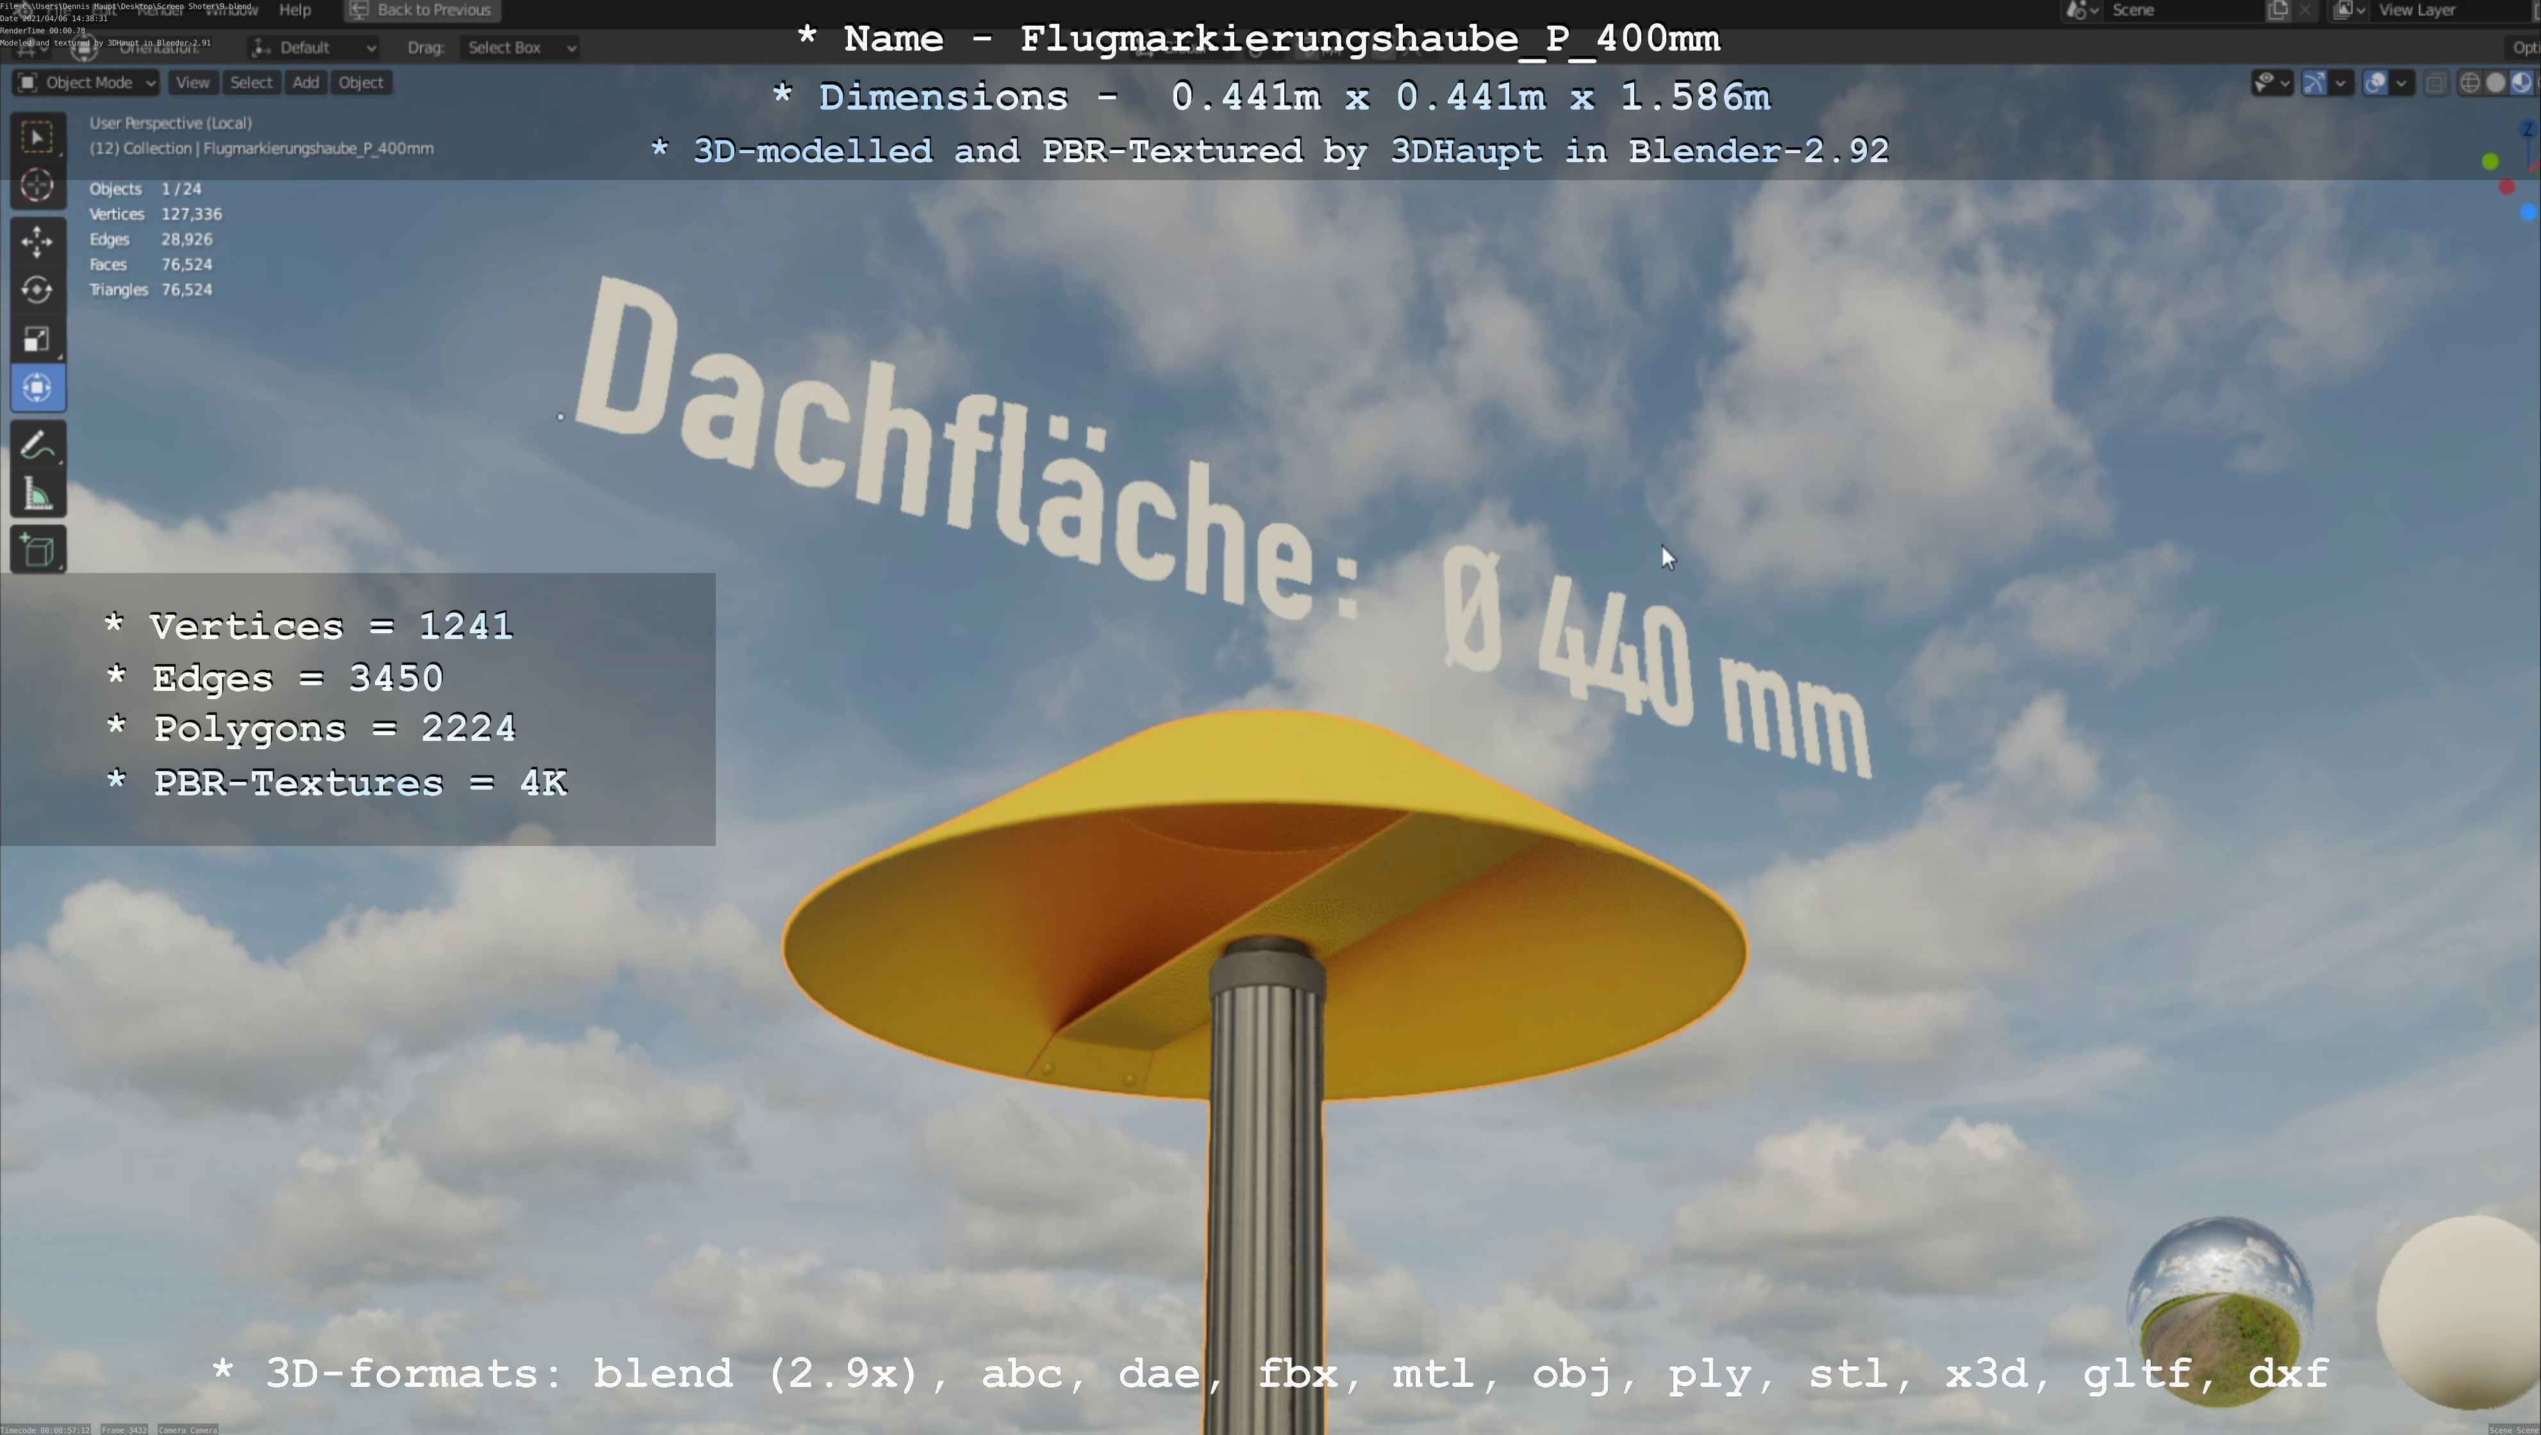Open the view layer browse dropdown
Image resolution: width=2541 pixels, height=1435 pixels.
[x=2349, y=10]
